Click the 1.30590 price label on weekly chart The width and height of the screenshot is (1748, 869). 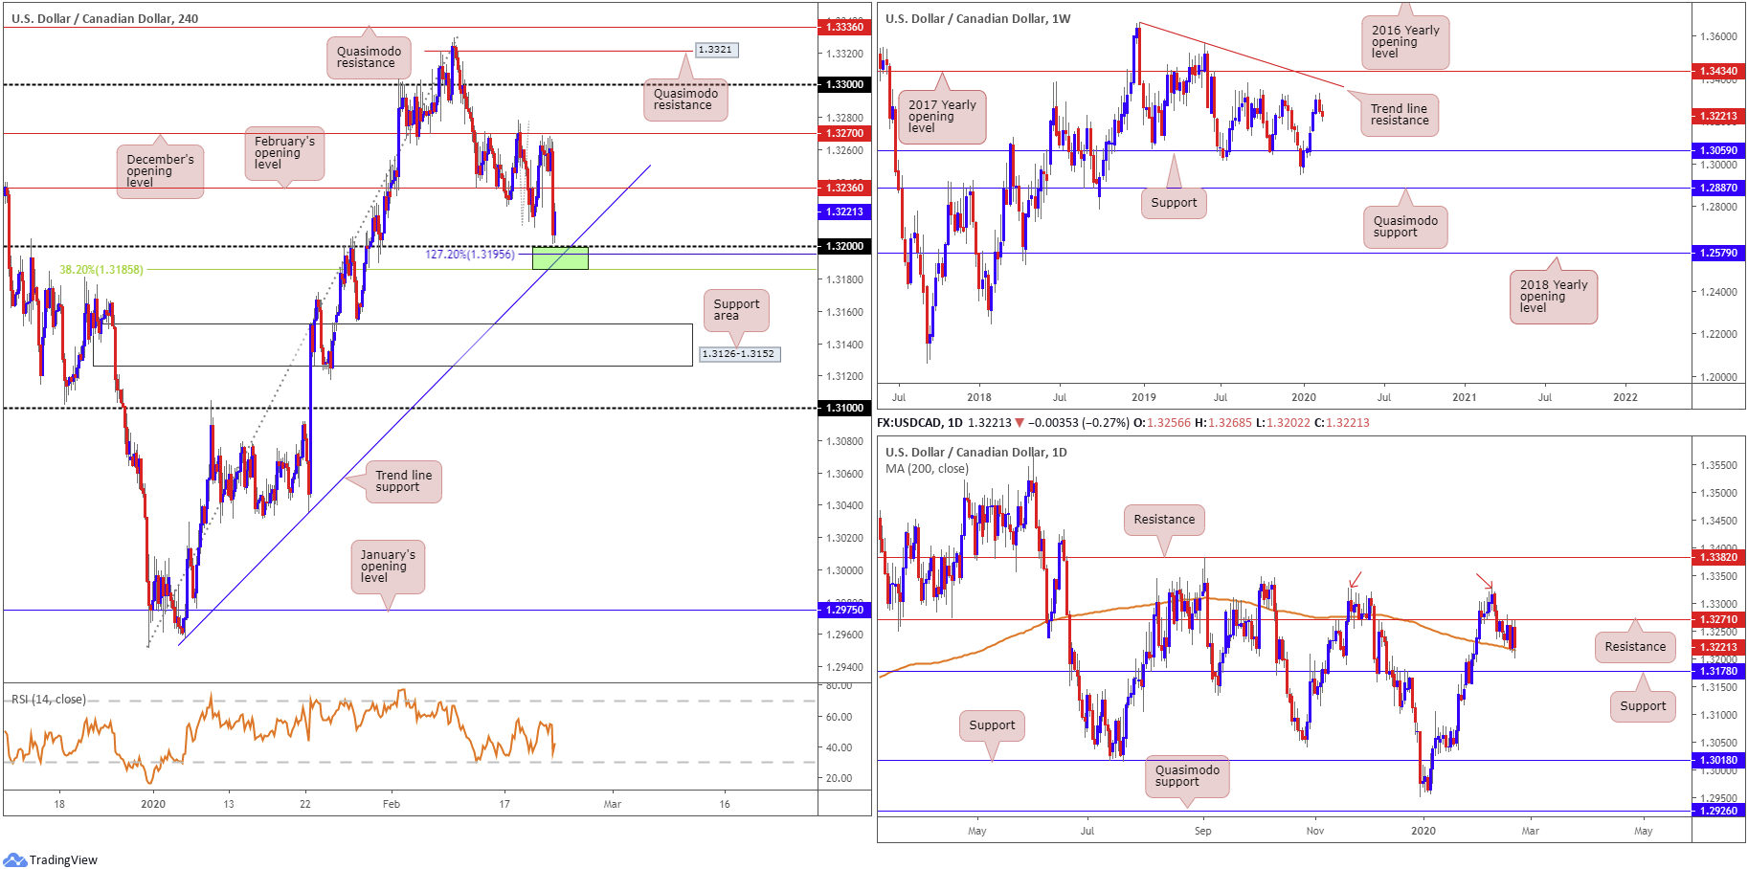point(1718,150)
